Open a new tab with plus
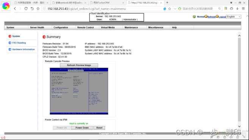This screenshot has width=249, height=140. 167,3
